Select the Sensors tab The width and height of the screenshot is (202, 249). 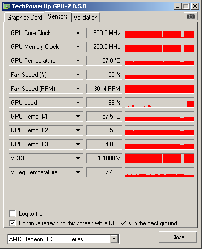pos(58,16)
